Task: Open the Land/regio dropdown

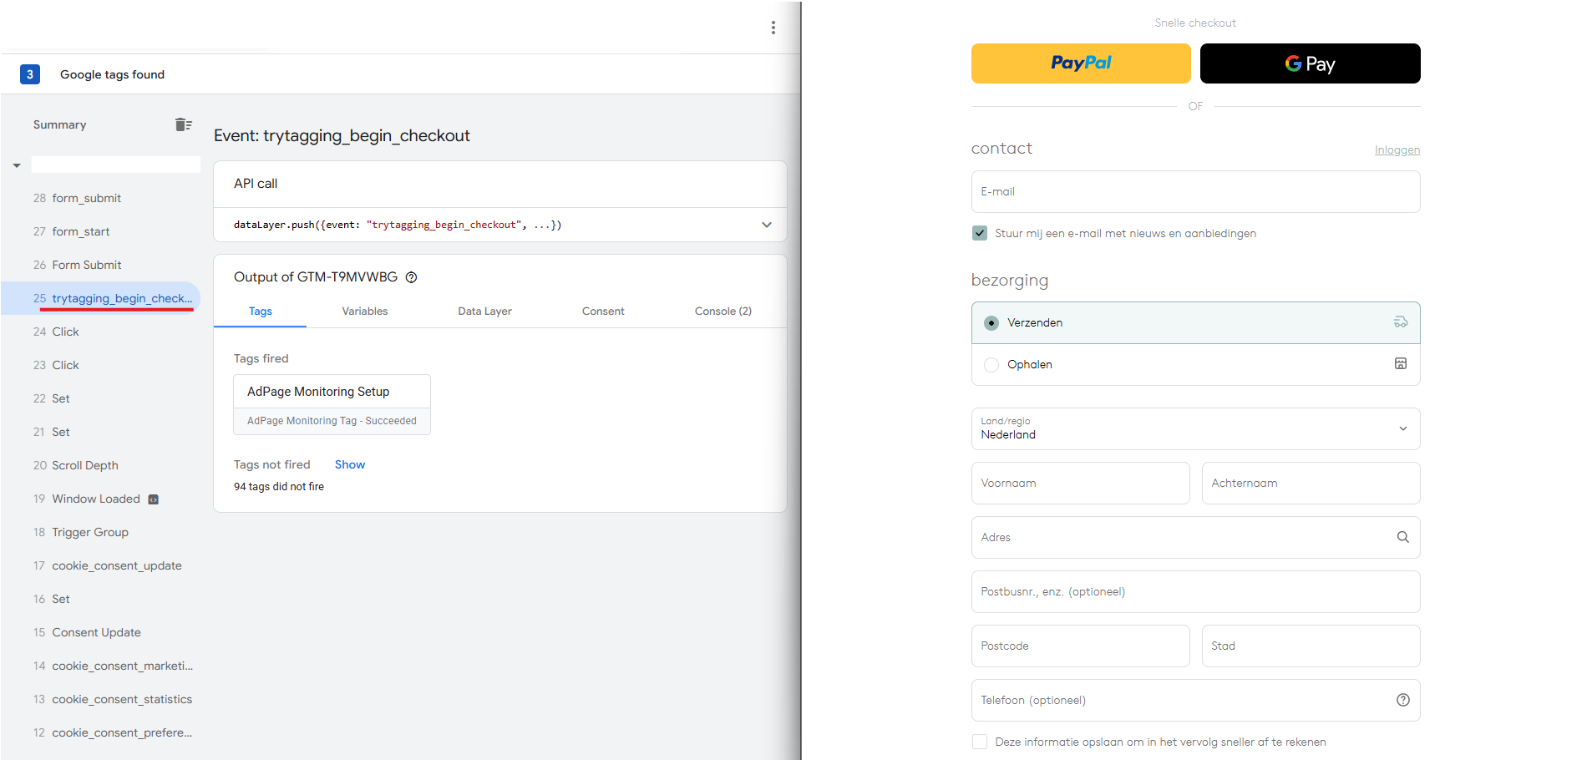Action: [x=1194, y=428]
